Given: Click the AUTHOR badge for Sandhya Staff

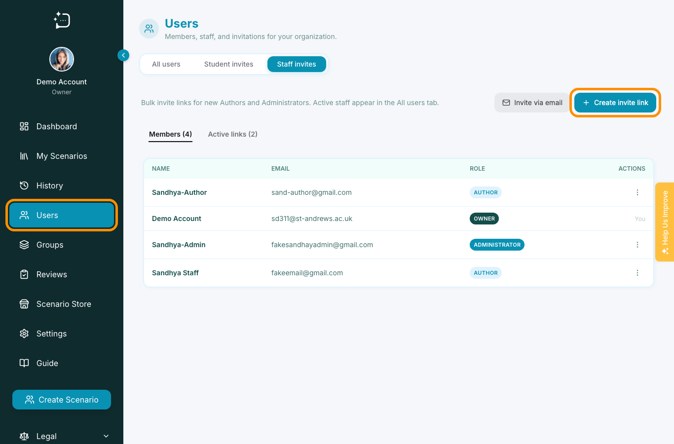Looking at the screenshot, I should click(486, 273).
